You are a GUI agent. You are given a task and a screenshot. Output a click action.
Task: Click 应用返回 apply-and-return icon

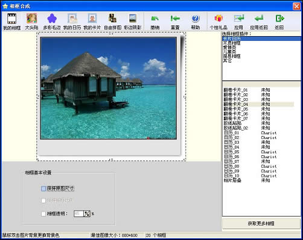[259, 19]
